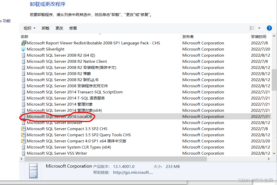Change view with the view layout icon
277x185 pixels.
click(252, 28)
